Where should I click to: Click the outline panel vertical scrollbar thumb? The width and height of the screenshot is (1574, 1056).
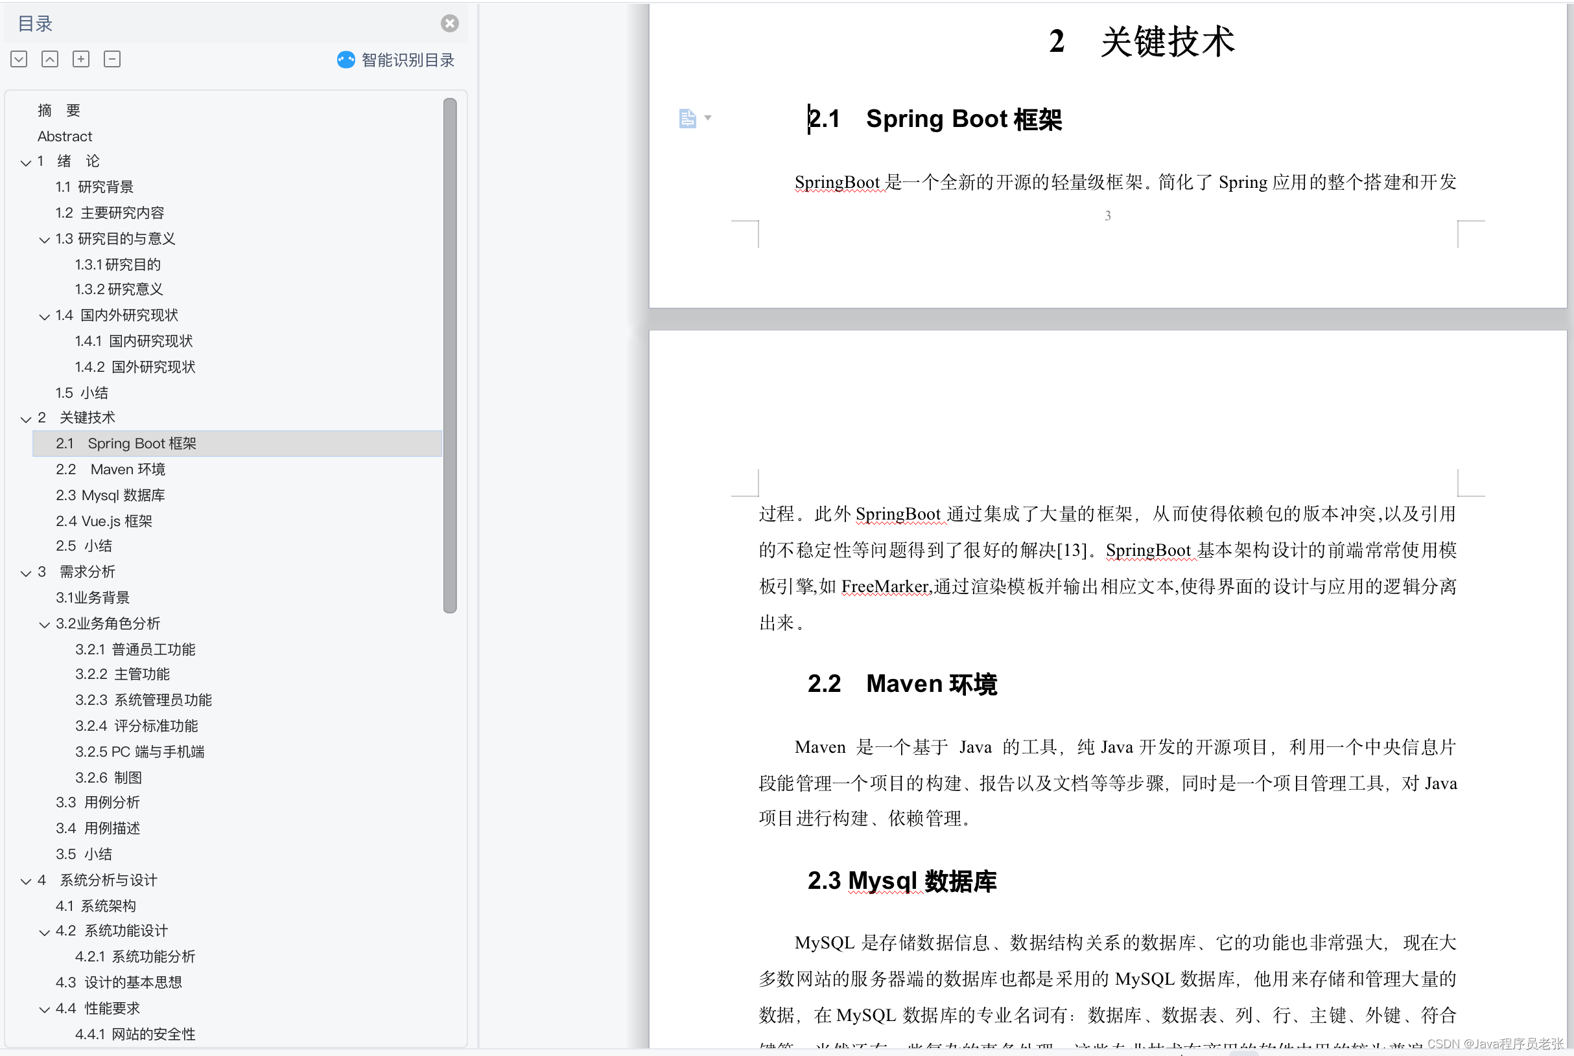point(450,356)
